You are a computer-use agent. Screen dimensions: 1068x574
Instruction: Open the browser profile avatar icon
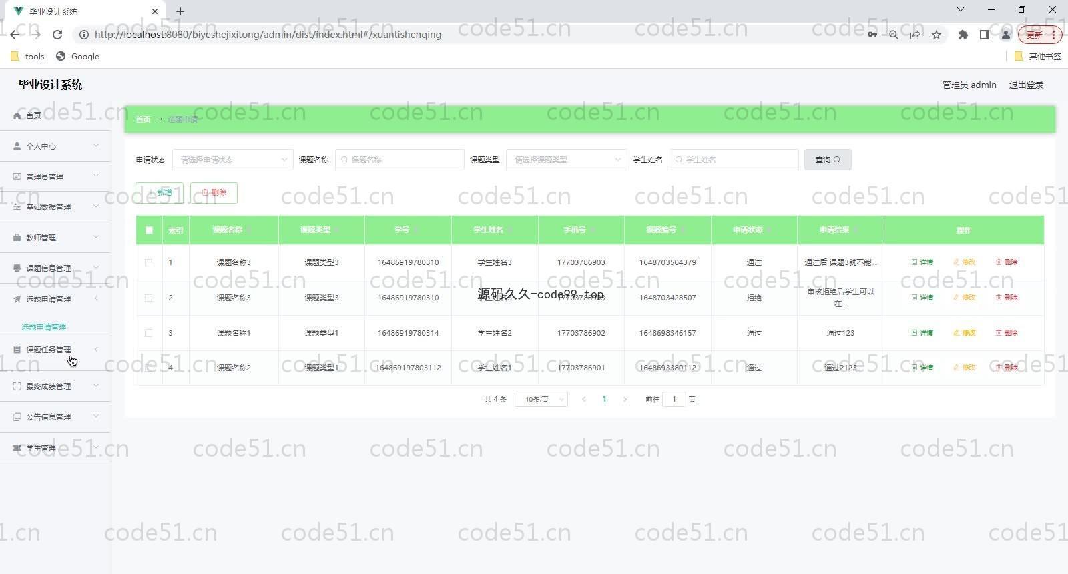point(1005,35)
